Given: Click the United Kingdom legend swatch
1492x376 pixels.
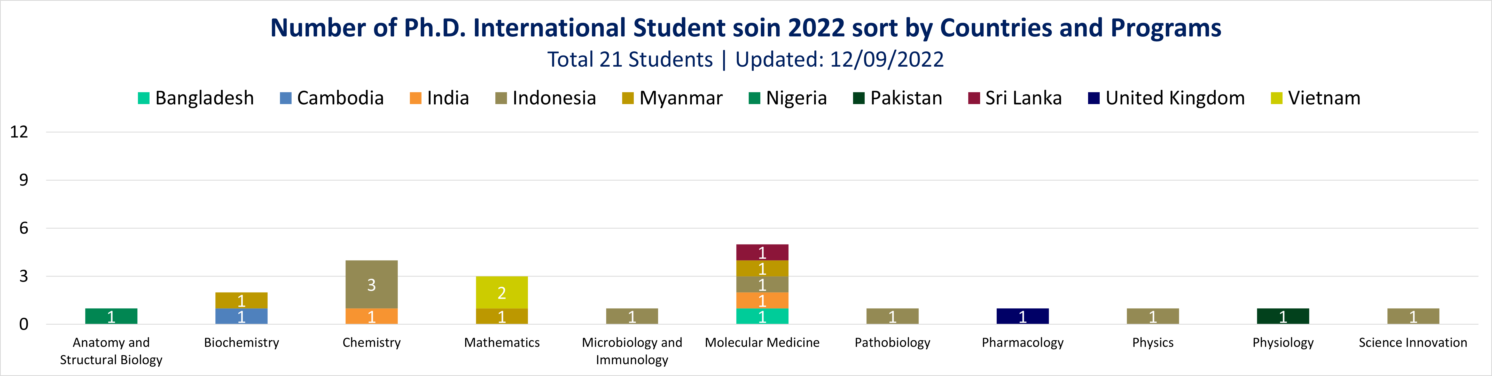Looking at the screenshot, I should click(1093, 98).
